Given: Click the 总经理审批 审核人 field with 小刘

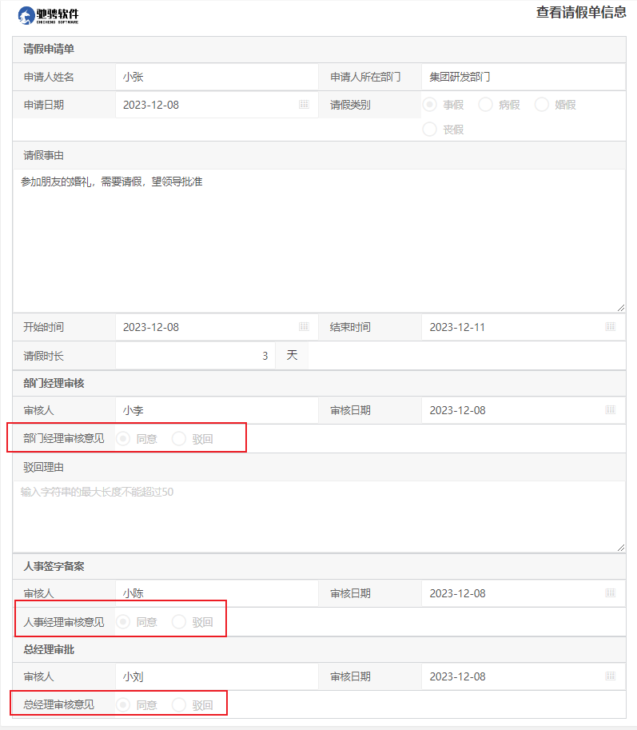Looking at the screenshot, I should [216, 676].
